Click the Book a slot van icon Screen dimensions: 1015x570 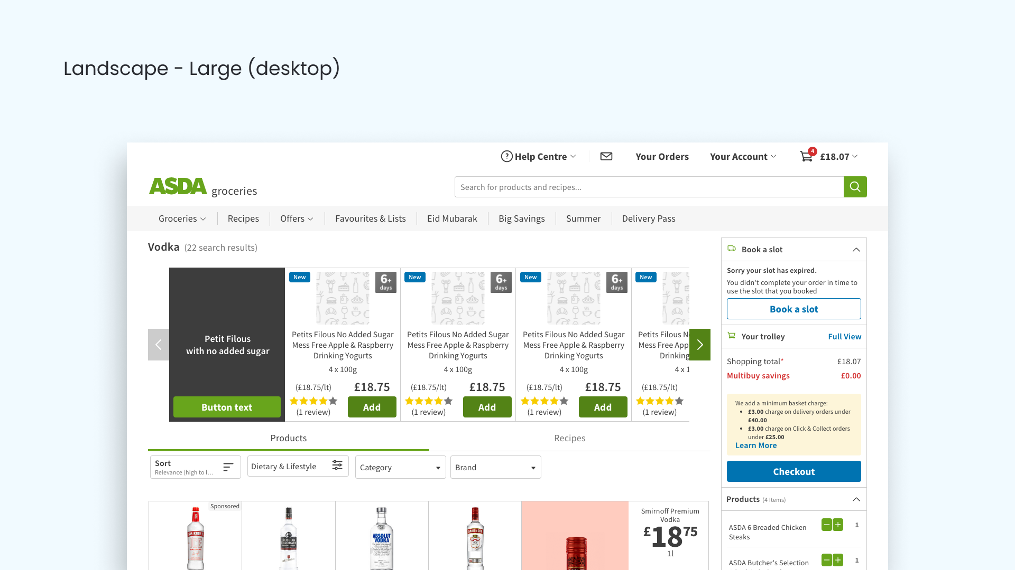tap(732, 249)
